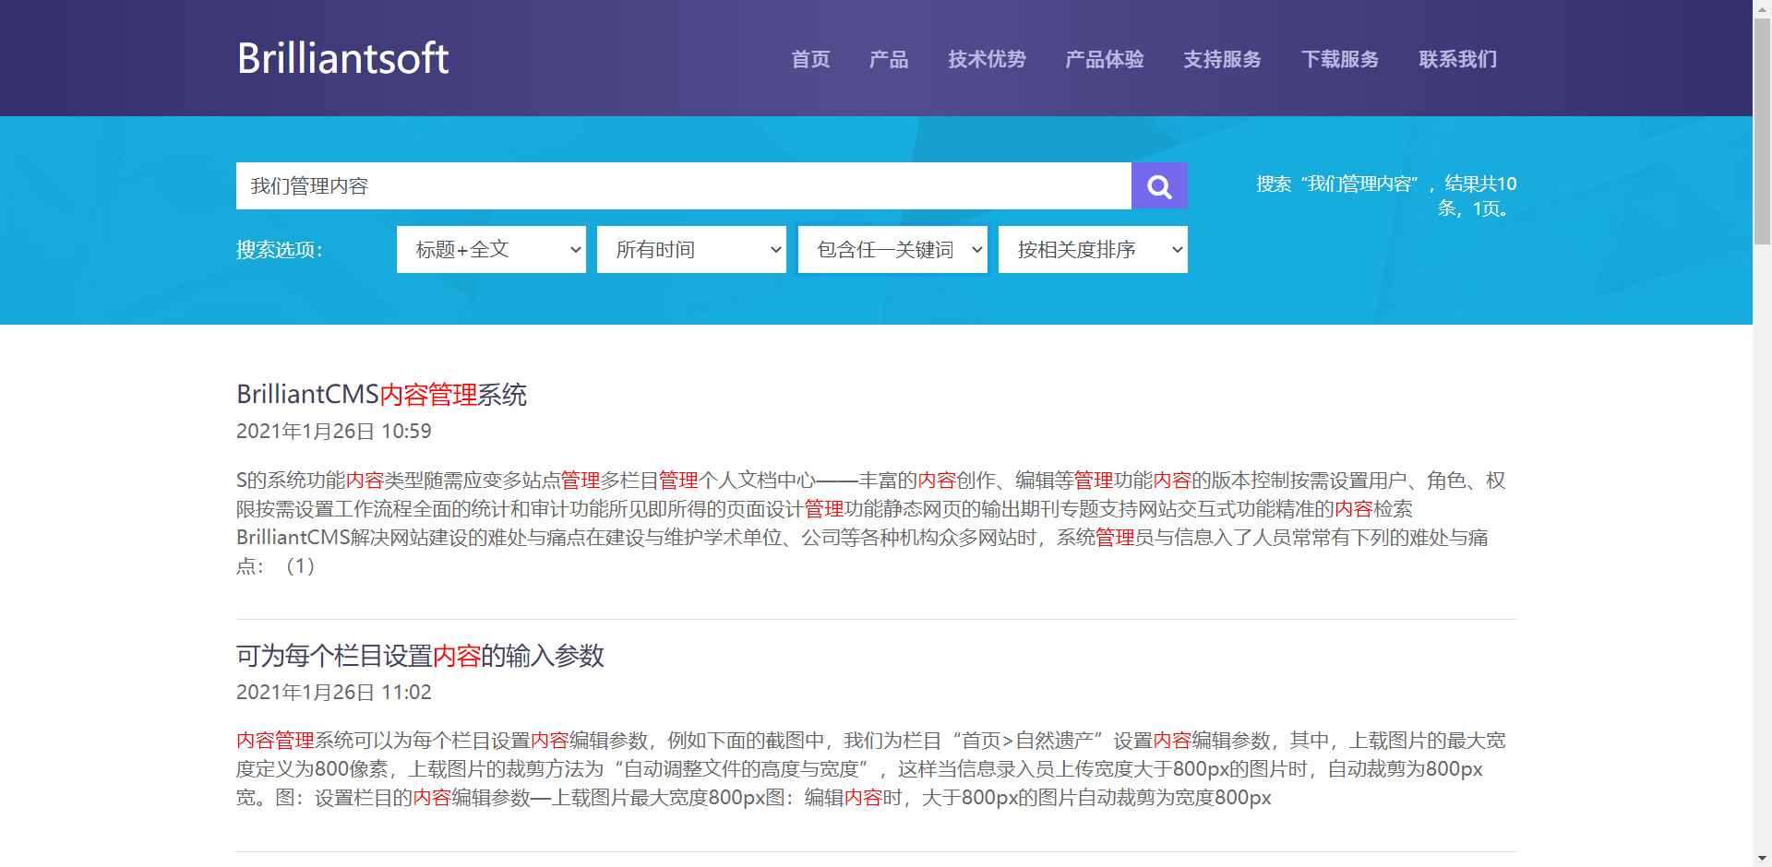Click the magnifying glass search button

[1159, 186]
